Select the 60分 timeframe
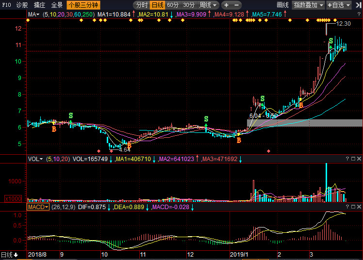Image resolution: width=363 pixels, height=260 pixels. (x=173, y=5)
